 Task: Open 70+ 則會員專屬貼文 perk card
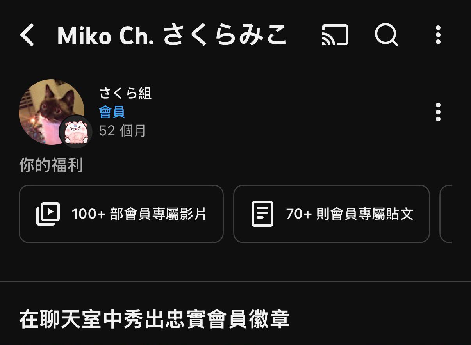pyautogui.click(x=332, y=214)
